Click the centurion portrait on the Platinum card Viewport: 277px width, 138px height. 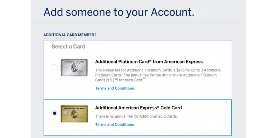tap(74, 68)
